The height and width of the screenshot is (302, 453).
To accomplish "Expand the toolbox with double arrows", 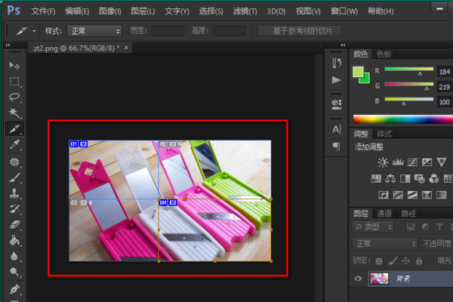I will [8, 45].
